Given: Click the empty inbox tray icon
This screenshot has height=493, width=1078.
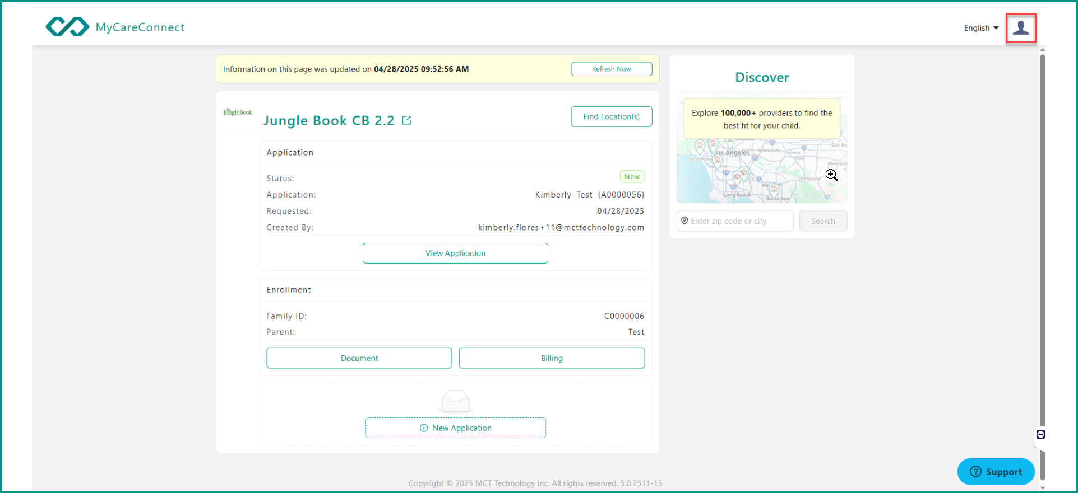Looking at the screenshot, I should click(456, 401).
